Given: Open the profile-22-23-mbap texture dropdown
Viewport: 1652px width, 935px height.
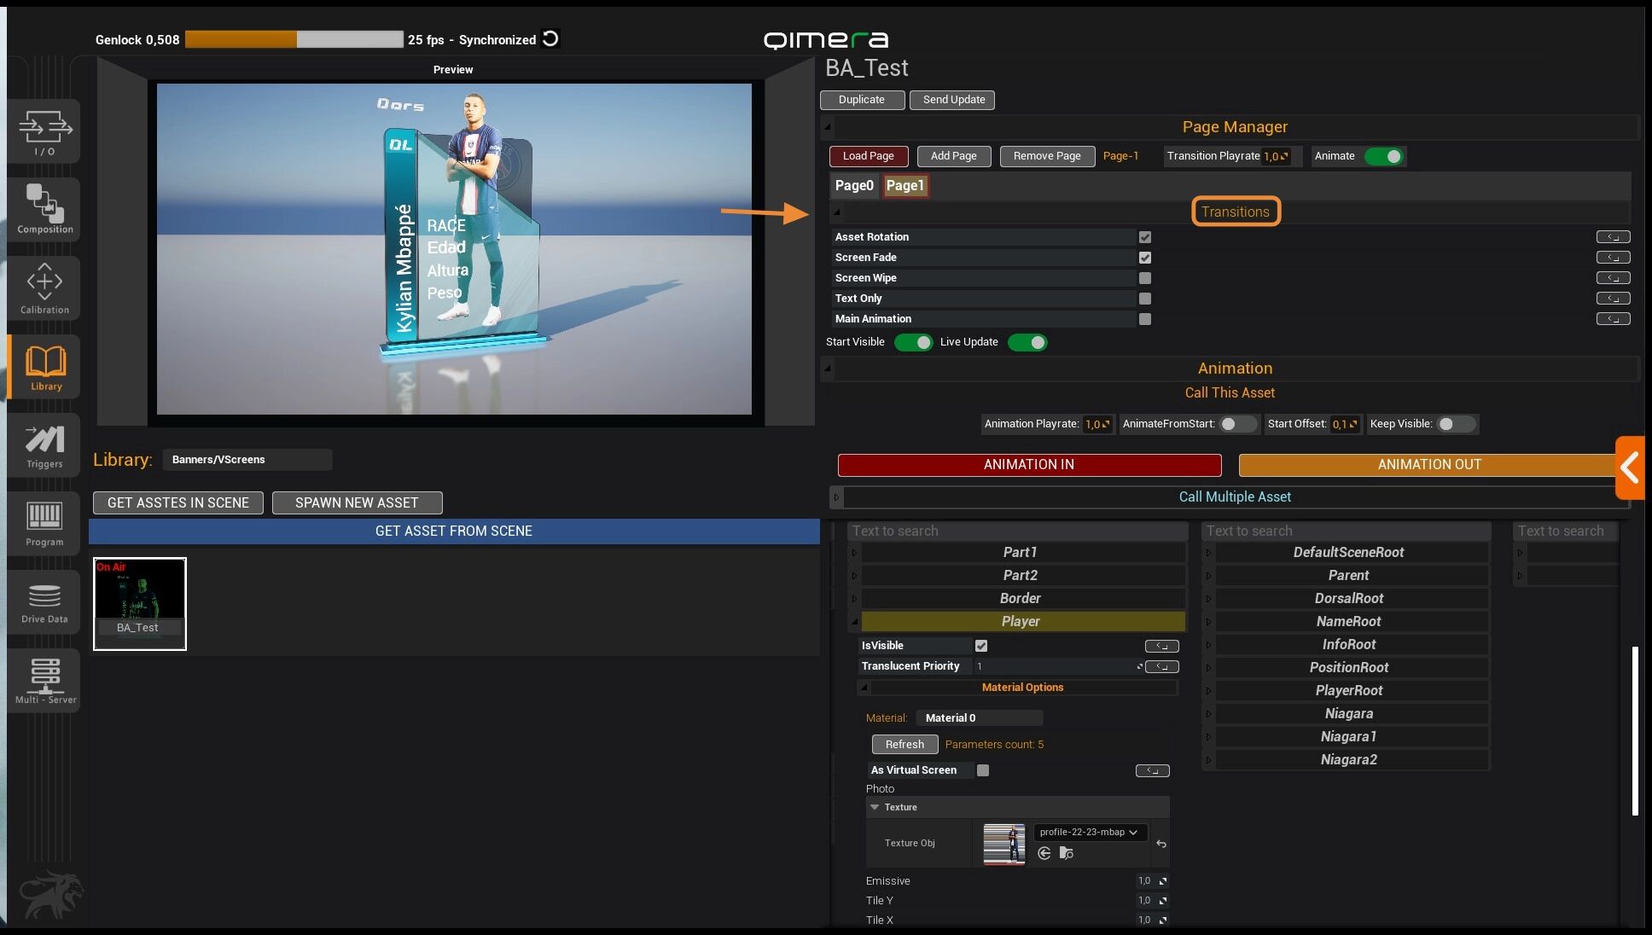Looking at the screenshot, I should 1089,832.
